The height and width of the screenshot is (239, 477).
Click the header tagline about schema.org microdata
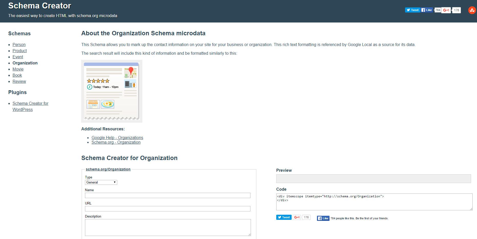coord(63,16)
